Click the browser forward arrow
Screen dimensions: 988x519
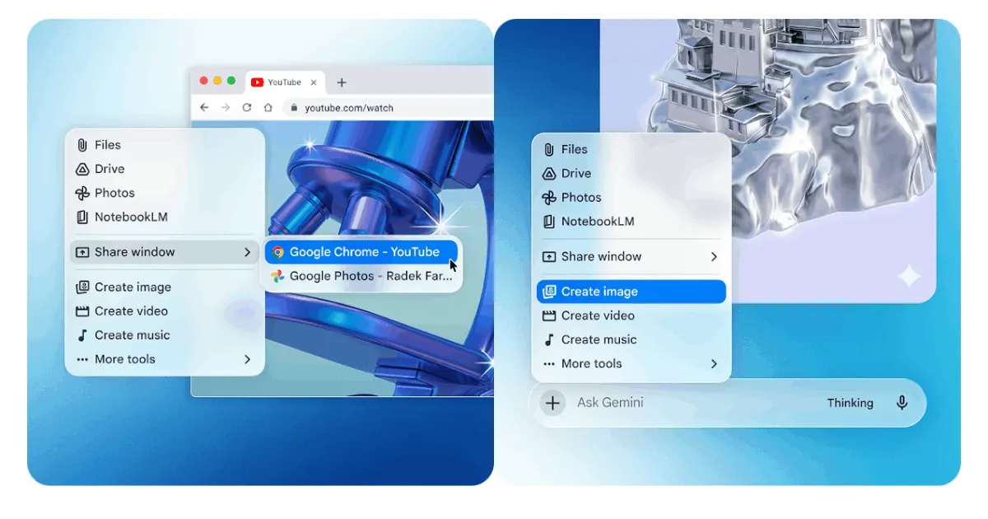point(226,108)
